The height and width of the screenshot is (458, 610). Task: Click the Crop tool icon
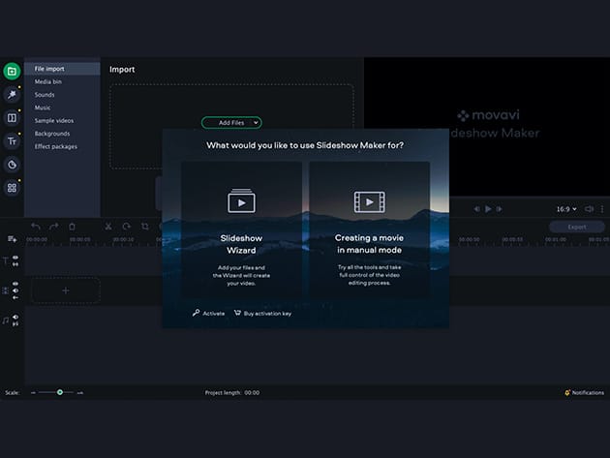pyautogui.click(x=144, y=227)
